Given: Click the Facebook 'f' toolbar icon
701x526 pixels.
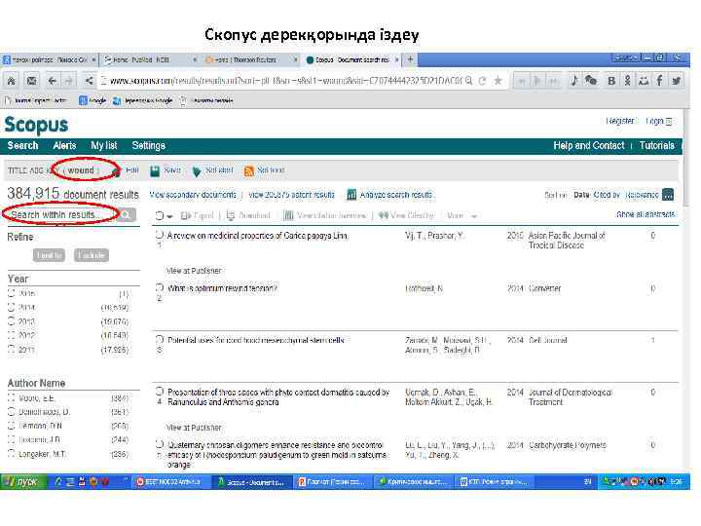Looking at the screenshot, I should (659, 81).
